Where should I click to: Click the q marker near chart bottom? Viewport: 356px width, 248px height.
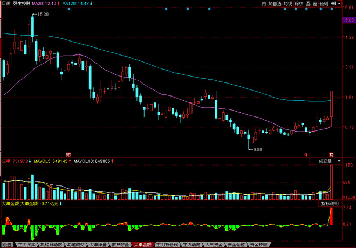click(306, 155)
